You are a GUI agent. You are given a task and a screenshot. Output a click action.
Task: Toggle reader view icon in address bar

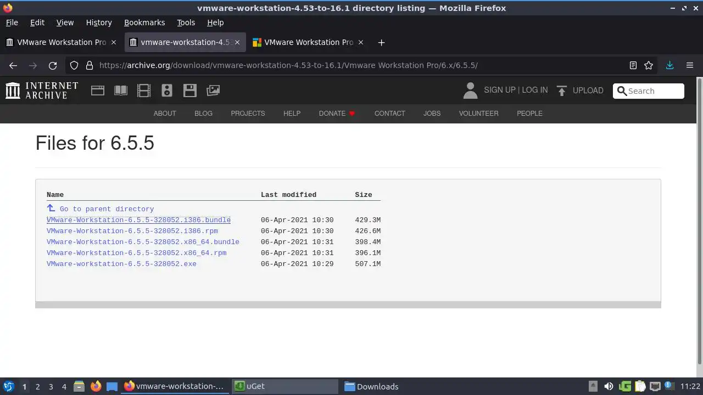(633, 65)
